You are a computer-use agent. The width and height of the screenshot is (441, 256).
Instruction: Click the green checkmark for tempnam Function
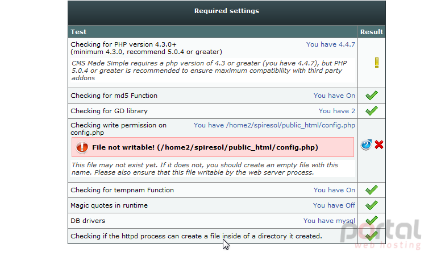372,190
